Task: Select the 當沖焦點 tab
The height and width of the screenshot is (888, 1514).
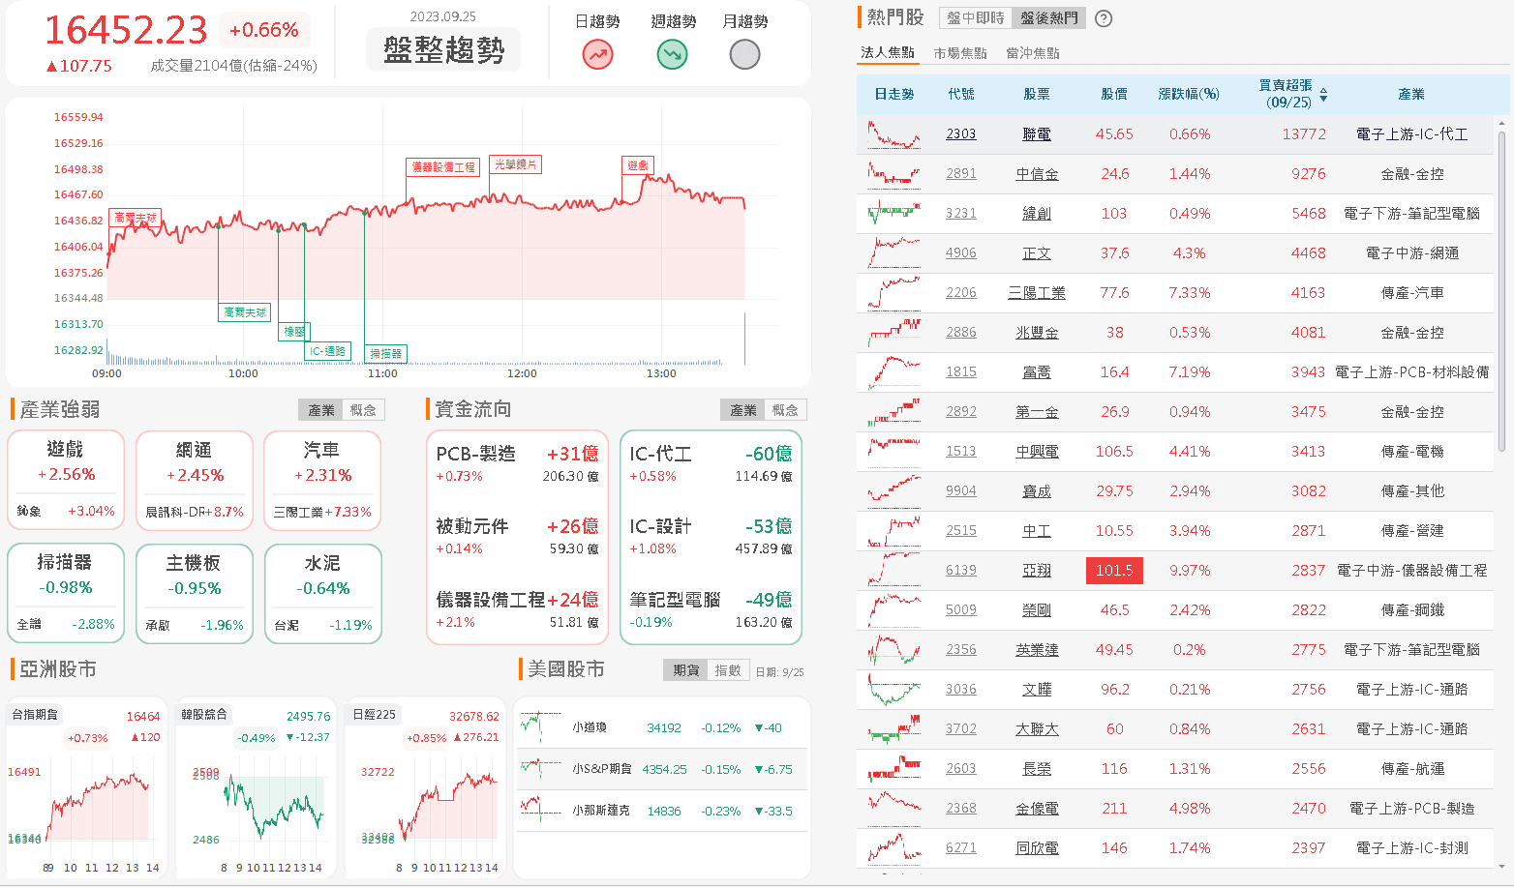Action: click(x=1033, y=53)
